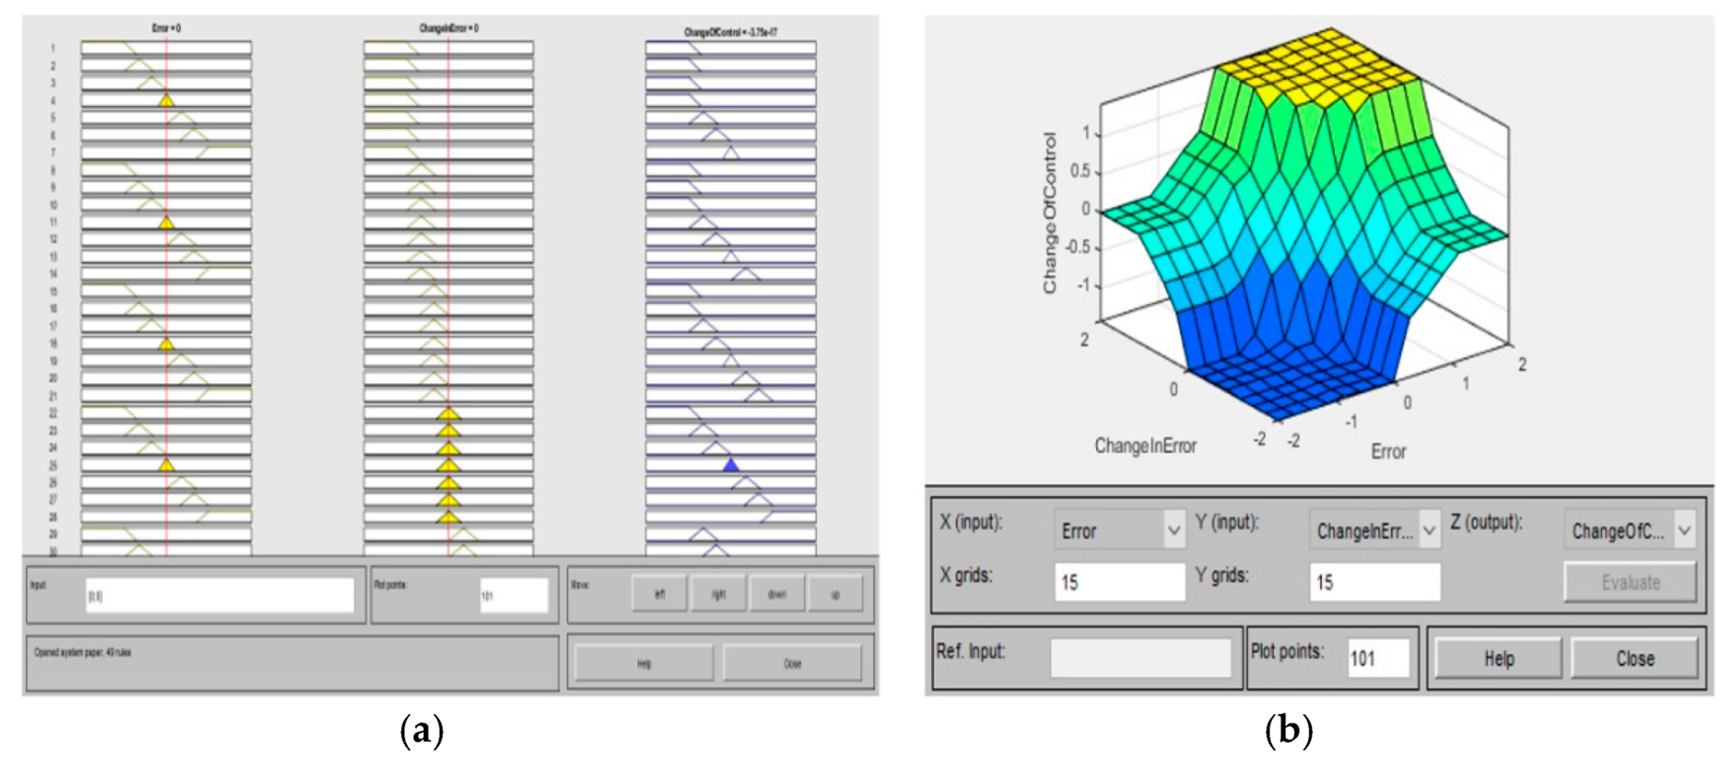This screenshot has width=1732, height=767.
Task: Click the Ref. Input field
Action: (1141, 659)
